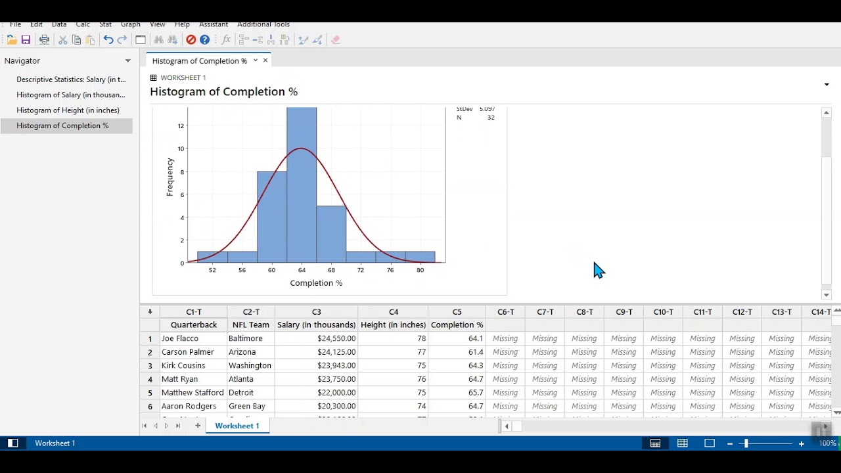Click the Green Bay team cell
Screen dimensions: 841x473
pos(251,407)
